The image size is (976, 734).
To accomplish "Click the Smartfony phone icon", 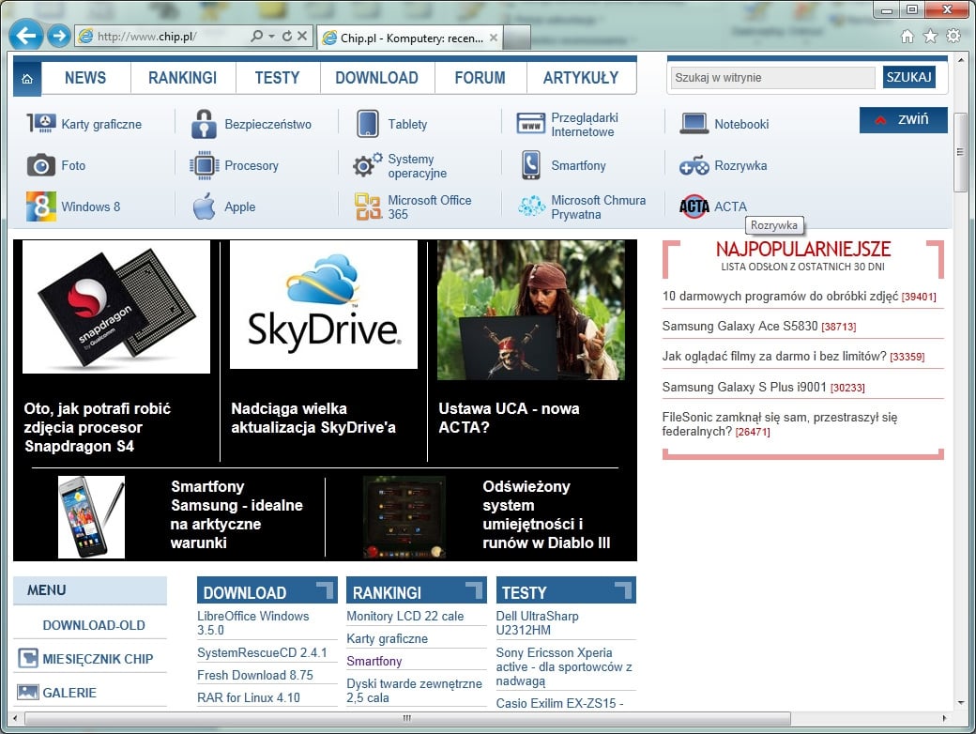I will tap(530, 164).
